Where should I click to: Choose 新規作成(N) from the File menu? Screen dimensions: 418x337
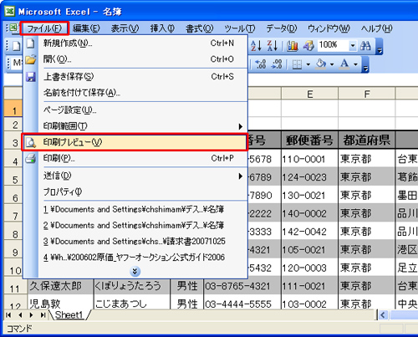135,43
